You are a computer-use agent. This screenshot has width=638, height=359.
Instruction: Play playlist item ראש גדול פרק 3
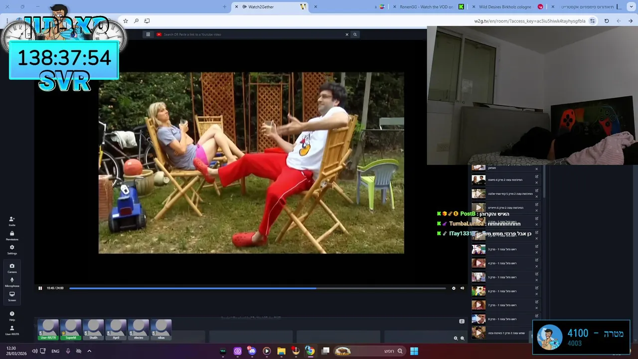(478, 249)
